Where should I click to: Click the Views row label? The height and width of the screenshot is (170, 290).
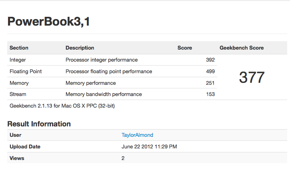17,158
